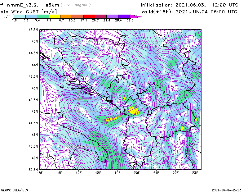The height and width of the screenshot is (192, 248).
Task: Click the 39.5N latitude label
Action: click(x=33, y=170)
